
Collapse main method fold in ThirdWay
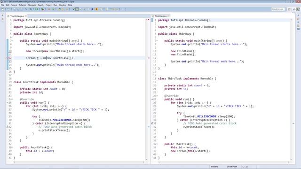click(157, 41)
